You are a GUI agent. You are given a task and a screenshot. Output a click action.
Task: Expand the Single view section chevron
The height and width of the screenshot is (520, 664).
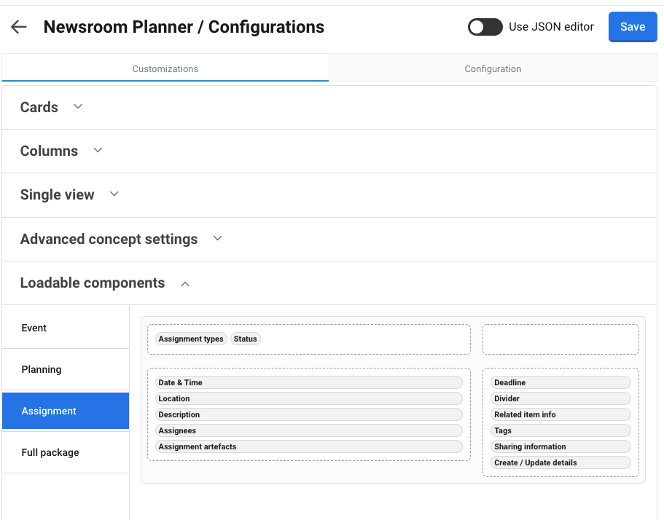pyautogui.click(x=114, y=194)
